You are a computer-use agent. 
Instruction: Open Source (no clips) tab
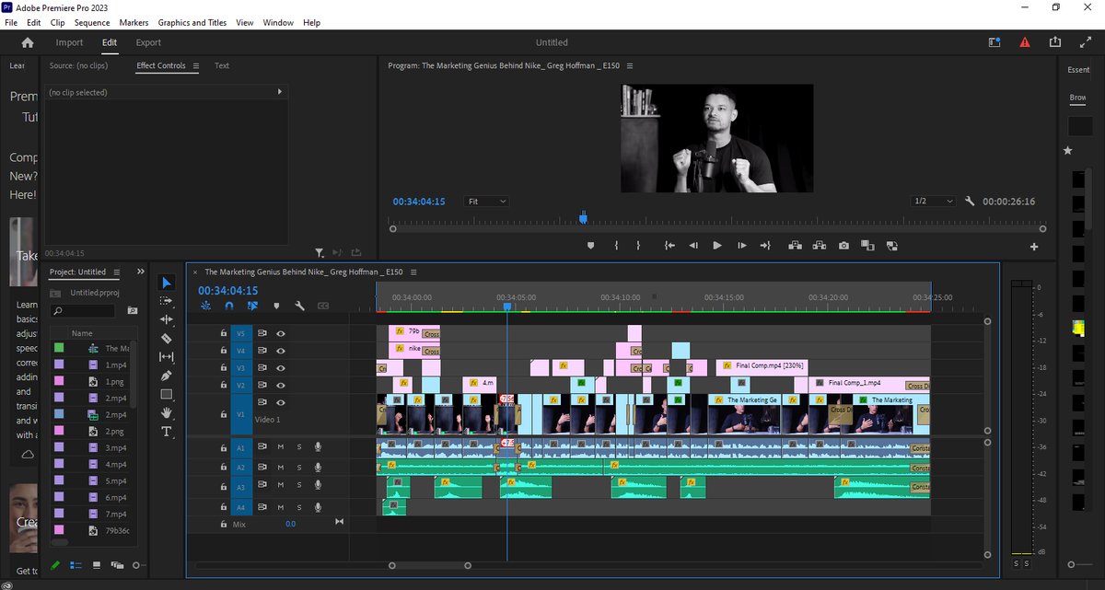tap(78, 66)
